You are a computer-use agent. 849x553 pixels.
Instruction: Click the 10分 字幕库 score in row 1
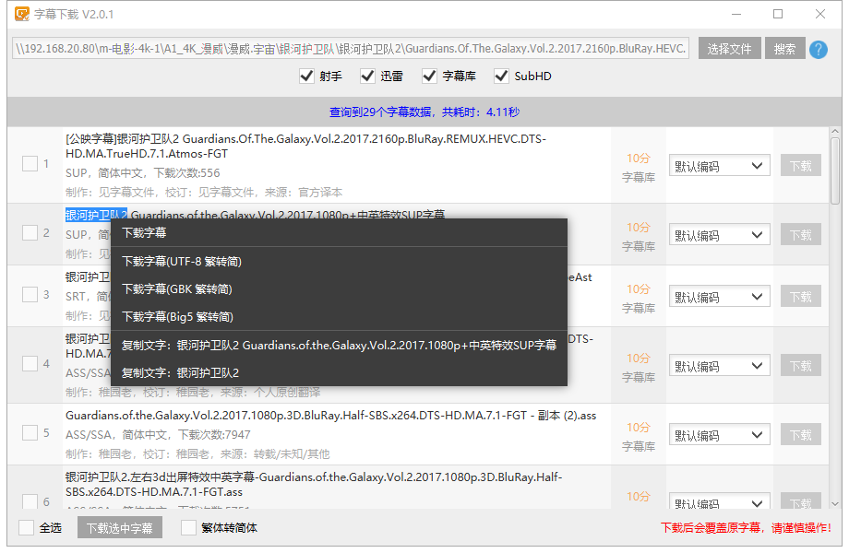coord(639,168)
